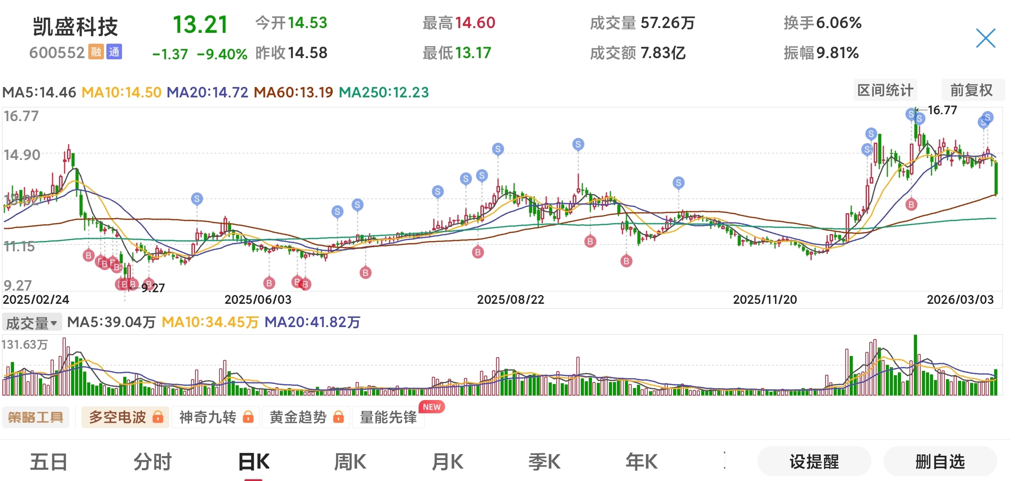Open 区间统计 range statistics
Screen dimensions: 1015x481
(885, 90)
